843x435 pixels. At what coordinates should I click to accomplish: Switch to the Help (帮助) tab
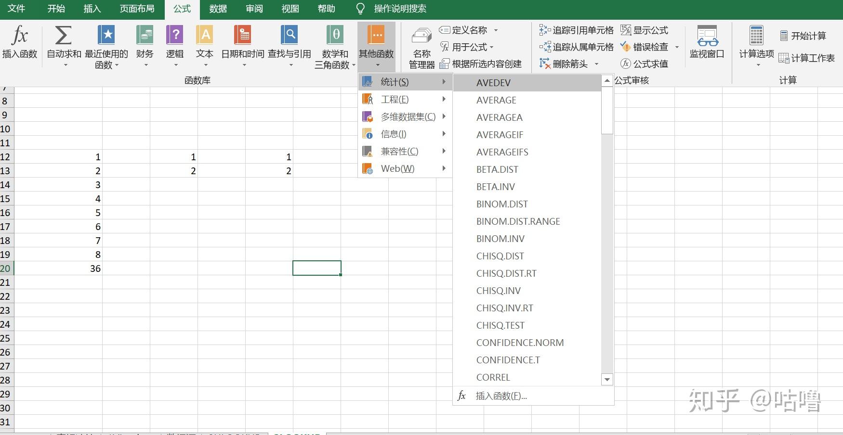coord(326,9)
